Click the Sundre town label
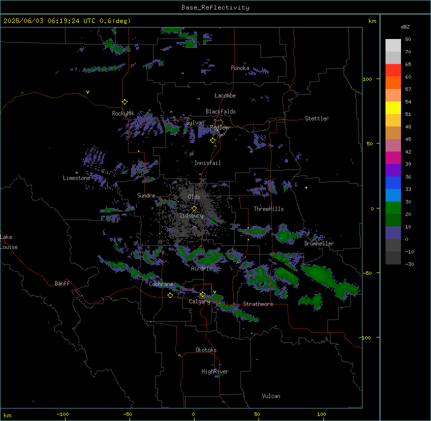Image resolution: width=431 pixels, height=421 pixels. [146, 195]
